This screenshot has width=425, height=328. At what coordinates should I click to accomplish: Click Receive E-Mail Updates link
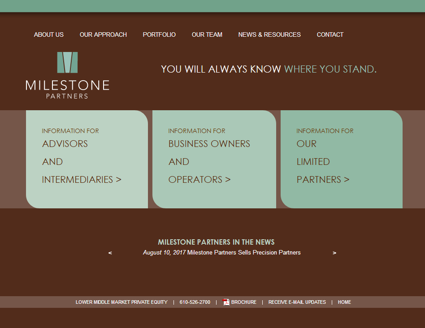click(297, 302)
